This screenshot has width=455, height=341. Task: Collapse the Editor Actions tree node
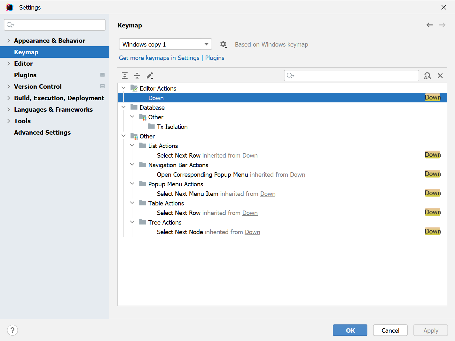coord(123,88)
